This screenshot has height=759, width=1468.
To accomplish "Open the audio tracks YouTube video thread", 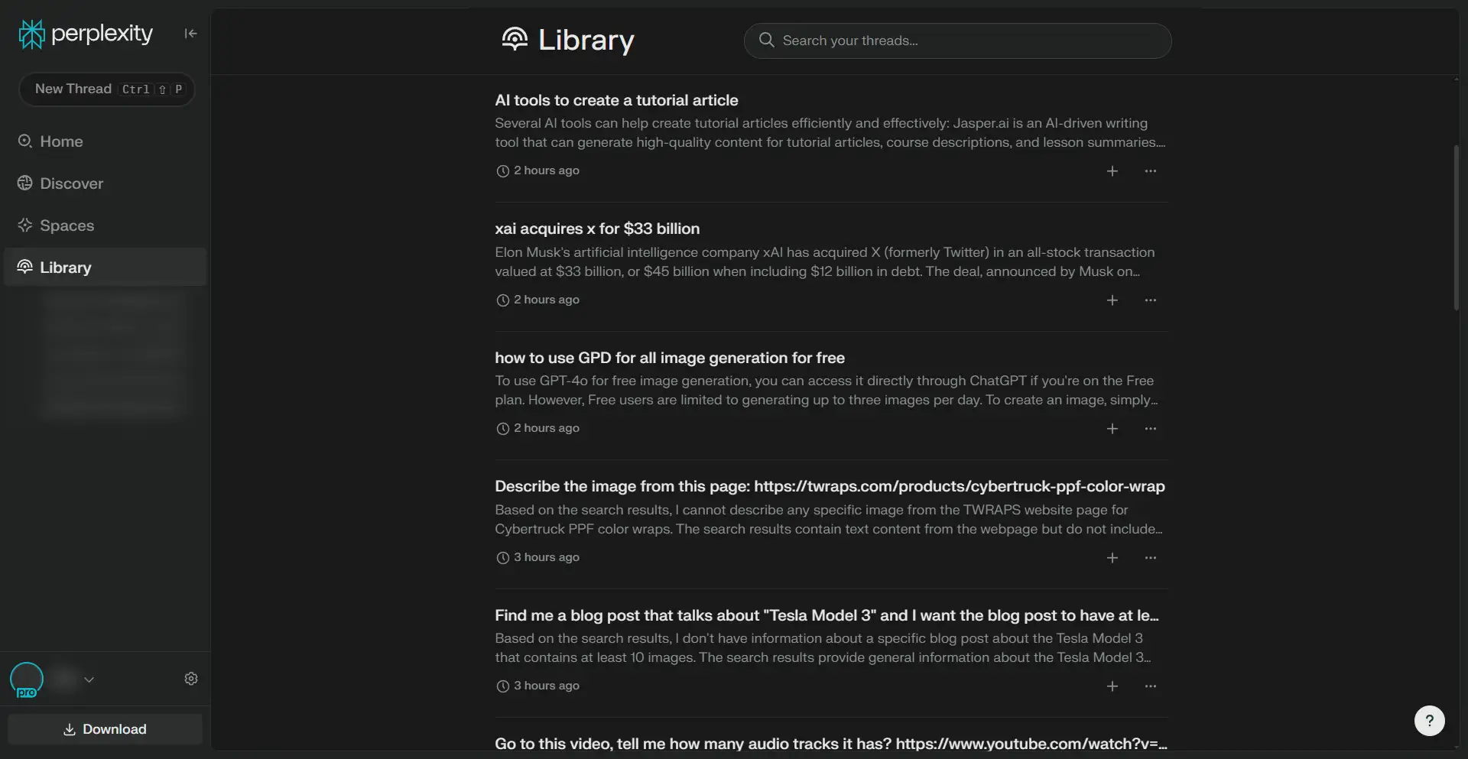I will tap(831, 744).
